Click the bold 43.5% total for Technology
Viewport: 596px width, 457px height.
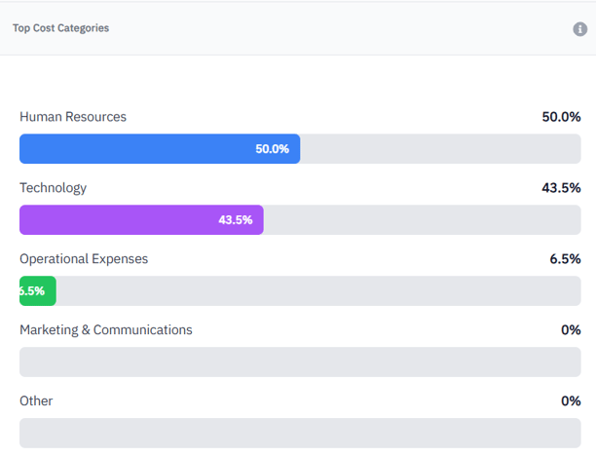pos(561,188)
